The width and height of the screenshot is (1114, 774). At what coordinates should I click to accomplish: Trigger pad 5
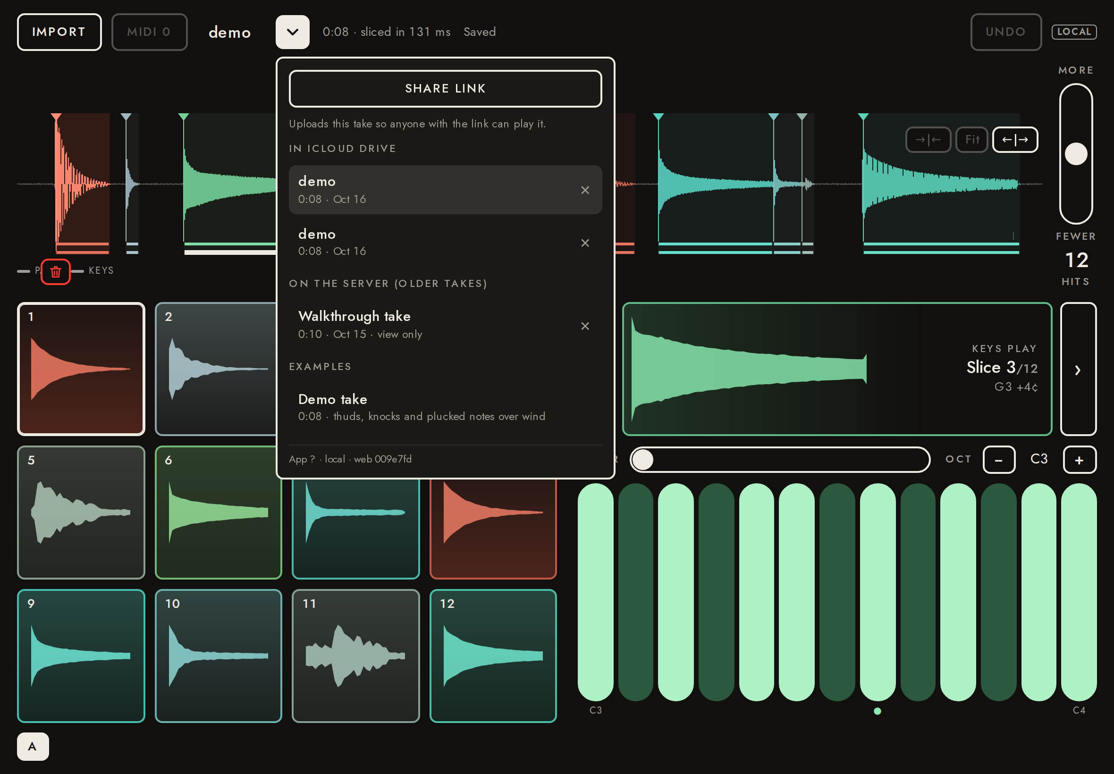pos(81,513)
